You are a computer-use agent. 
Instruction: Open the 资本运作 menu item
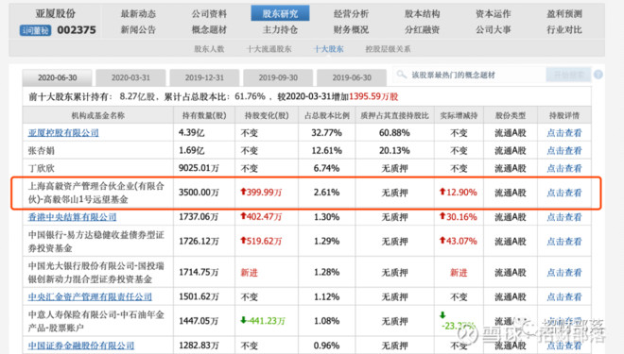point(494,14)
